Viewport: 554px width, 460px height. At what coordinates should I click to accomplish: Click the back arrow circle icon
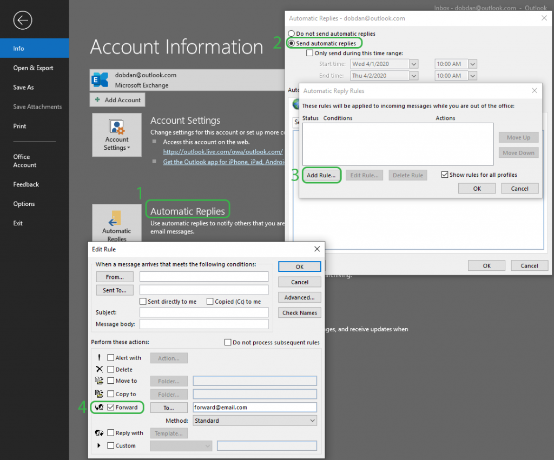[23, 21]
